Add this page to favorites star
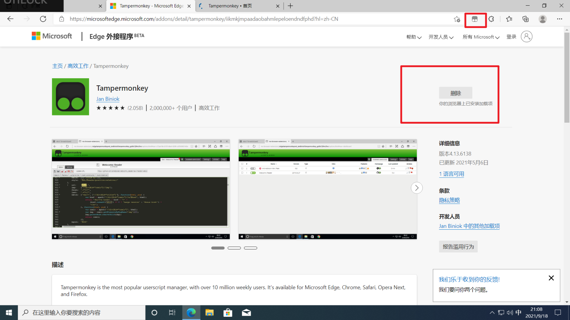 coord(457,19)
